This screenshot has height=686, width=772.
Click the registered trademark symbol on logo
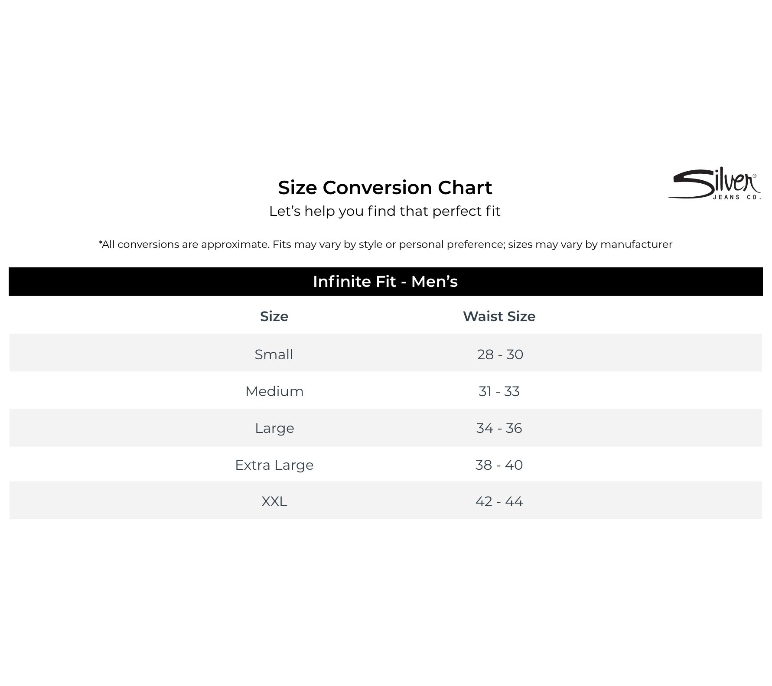pos(754,176)
